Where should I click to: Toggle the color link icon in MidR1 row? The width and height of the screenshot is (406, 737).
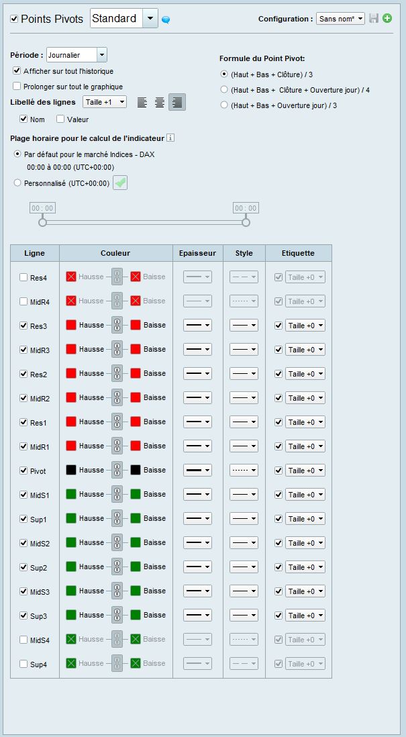point(117,446)
